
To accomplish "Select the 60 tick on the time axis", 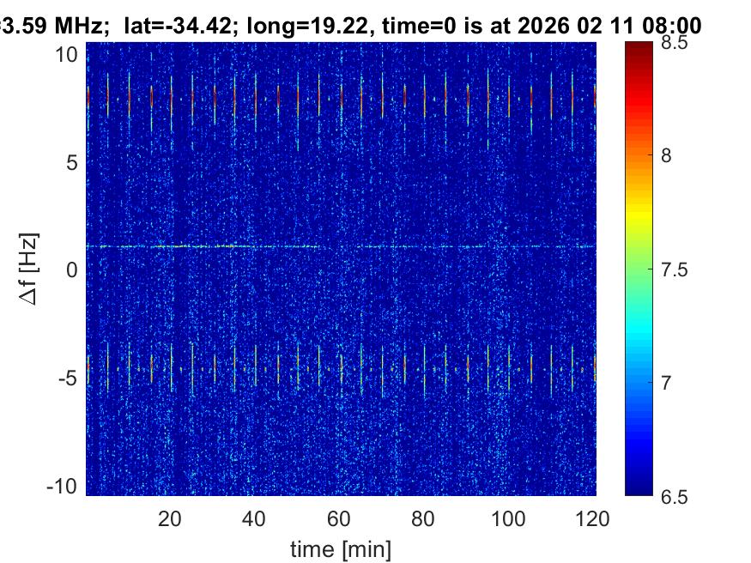I will point(339,518).
